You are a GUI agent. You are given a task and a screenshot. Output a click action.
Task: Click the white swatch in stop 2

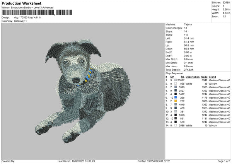[x=176, y=83]
